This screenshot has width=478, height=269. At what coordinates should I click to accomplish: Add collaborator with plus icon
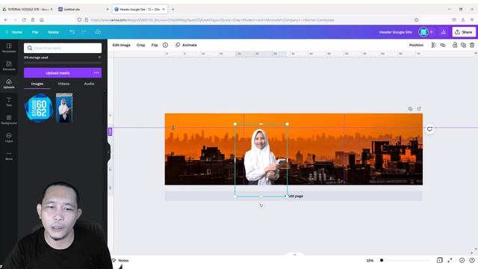click(x=431, y=31)
